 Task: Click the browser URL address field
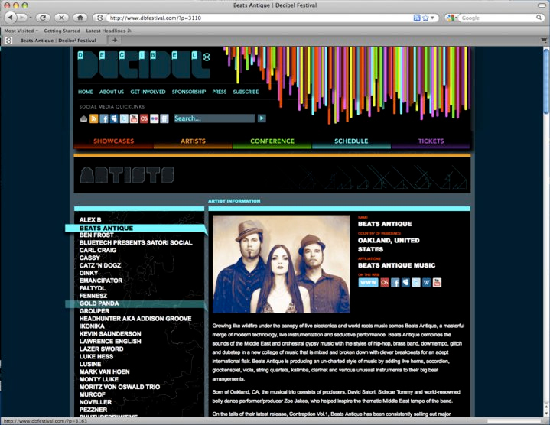pyautogui.click(x=259, y=18)
